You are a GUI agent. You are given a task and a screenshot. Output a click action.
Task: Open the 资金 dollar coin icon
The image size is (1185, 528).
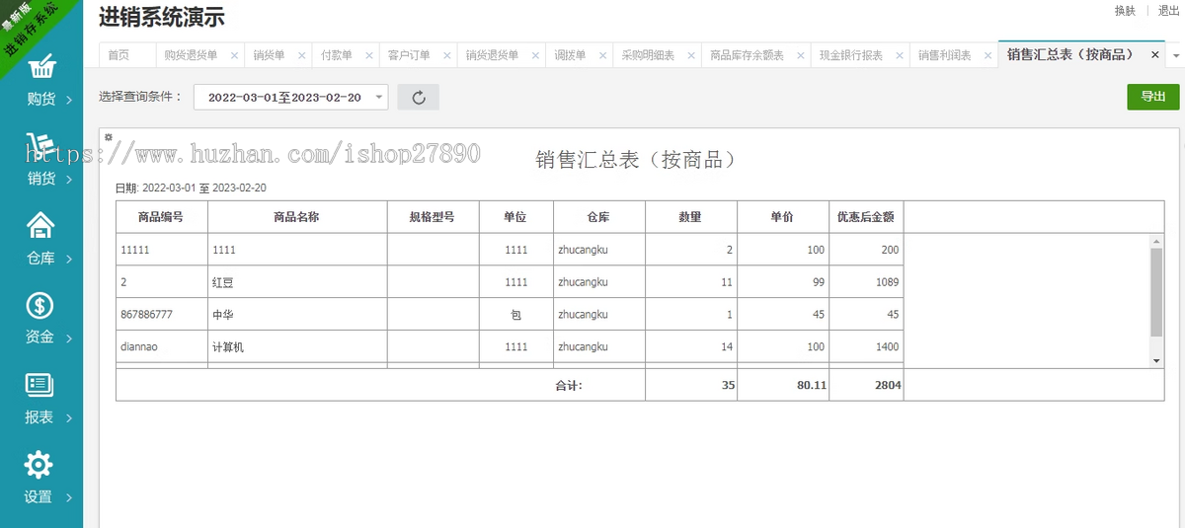[40, 305]
